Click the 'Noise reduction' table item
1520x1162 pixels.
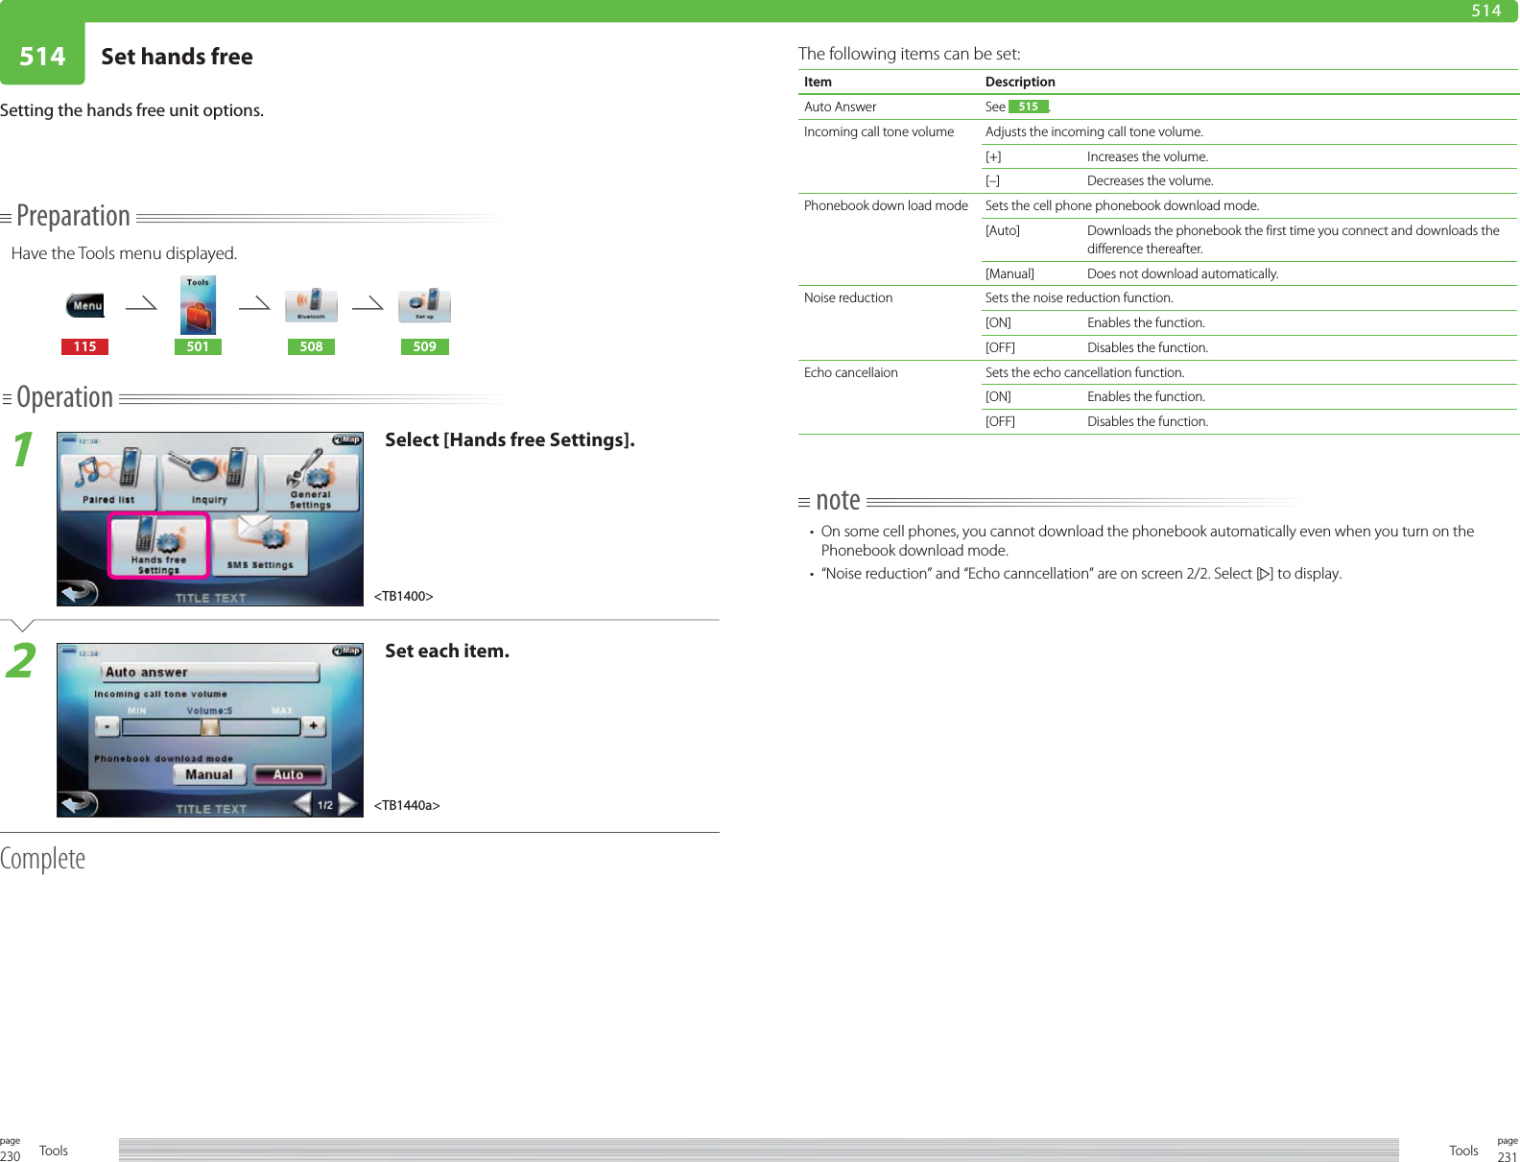pyautogui.click(x=848, y=298)
